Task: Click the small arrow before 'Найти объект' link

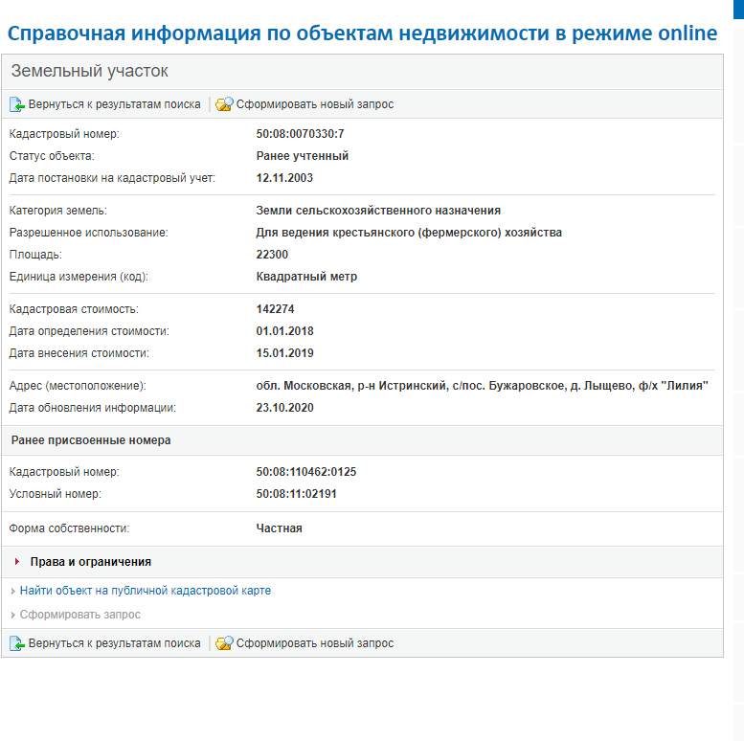Action: pos(12,592)
